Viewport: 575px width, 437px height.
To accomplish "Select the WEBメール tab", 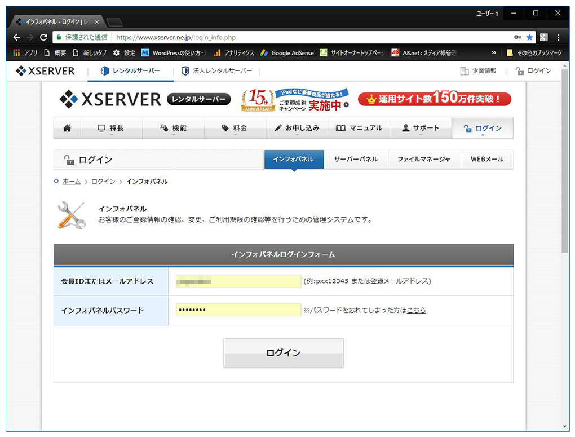I will pyautogui.click(x=486, y=159).
